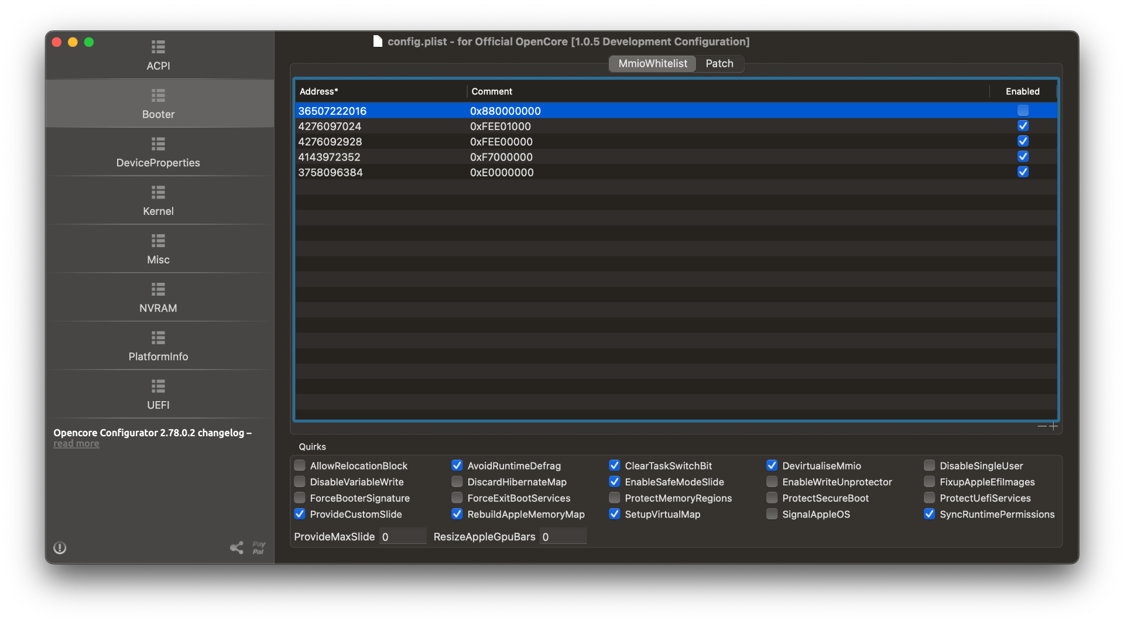1124x623 pixels.
Task: Add a new MmioWhitelist entry with plus
Action: (1054, 426)
